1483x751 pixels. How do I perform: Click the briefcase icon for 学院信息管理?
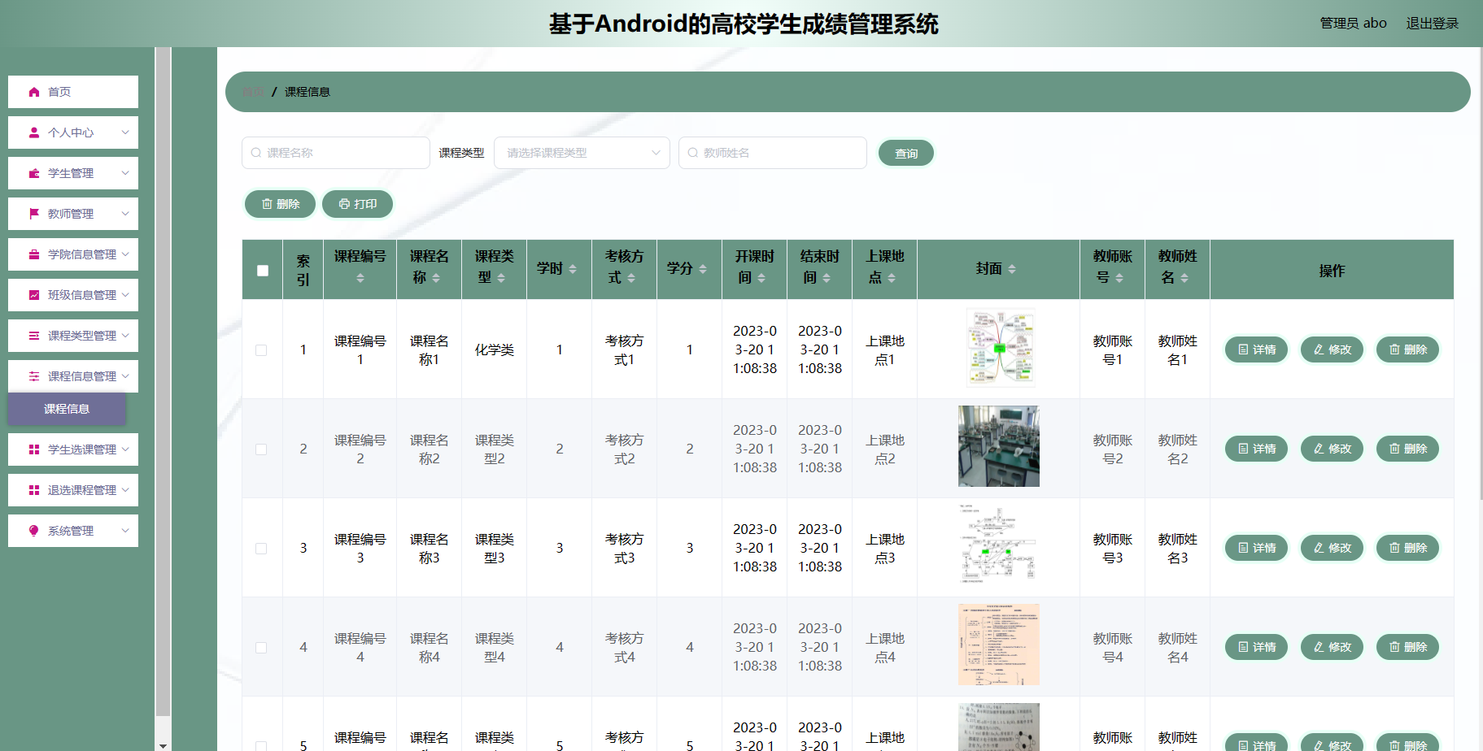point(34,254)
